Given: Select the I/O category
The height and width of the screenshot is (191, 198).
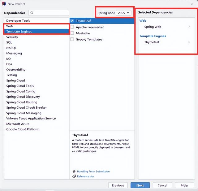Looking at the screenshot, I should click(x=37, y=59).
